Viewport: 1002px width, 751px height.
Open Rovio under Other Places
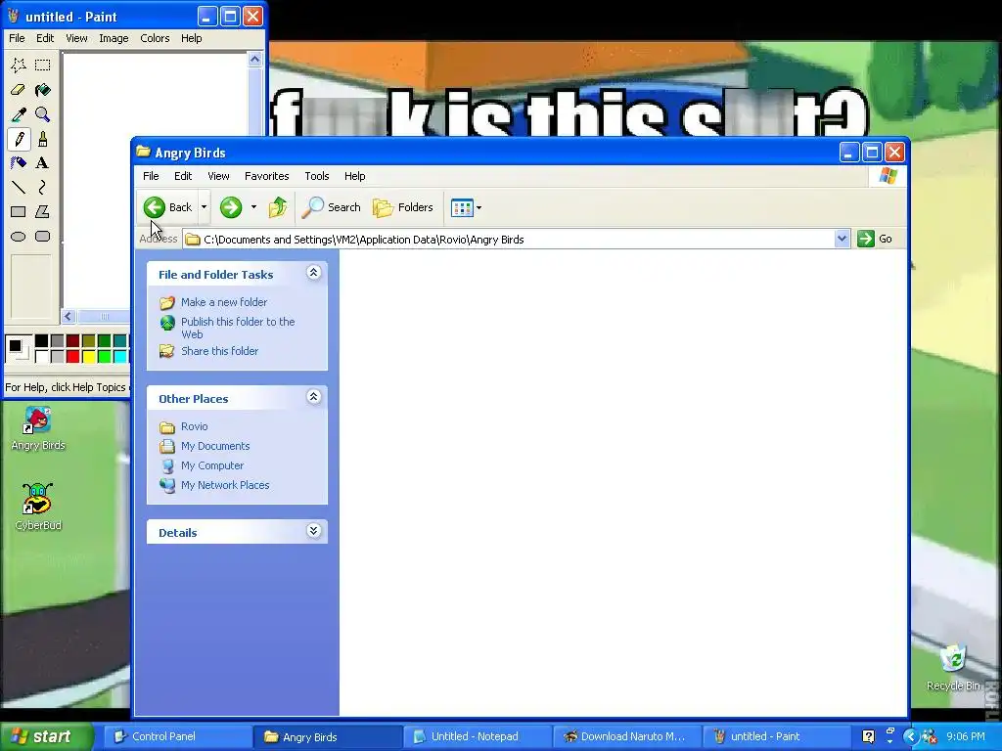[x=195, y=426]
